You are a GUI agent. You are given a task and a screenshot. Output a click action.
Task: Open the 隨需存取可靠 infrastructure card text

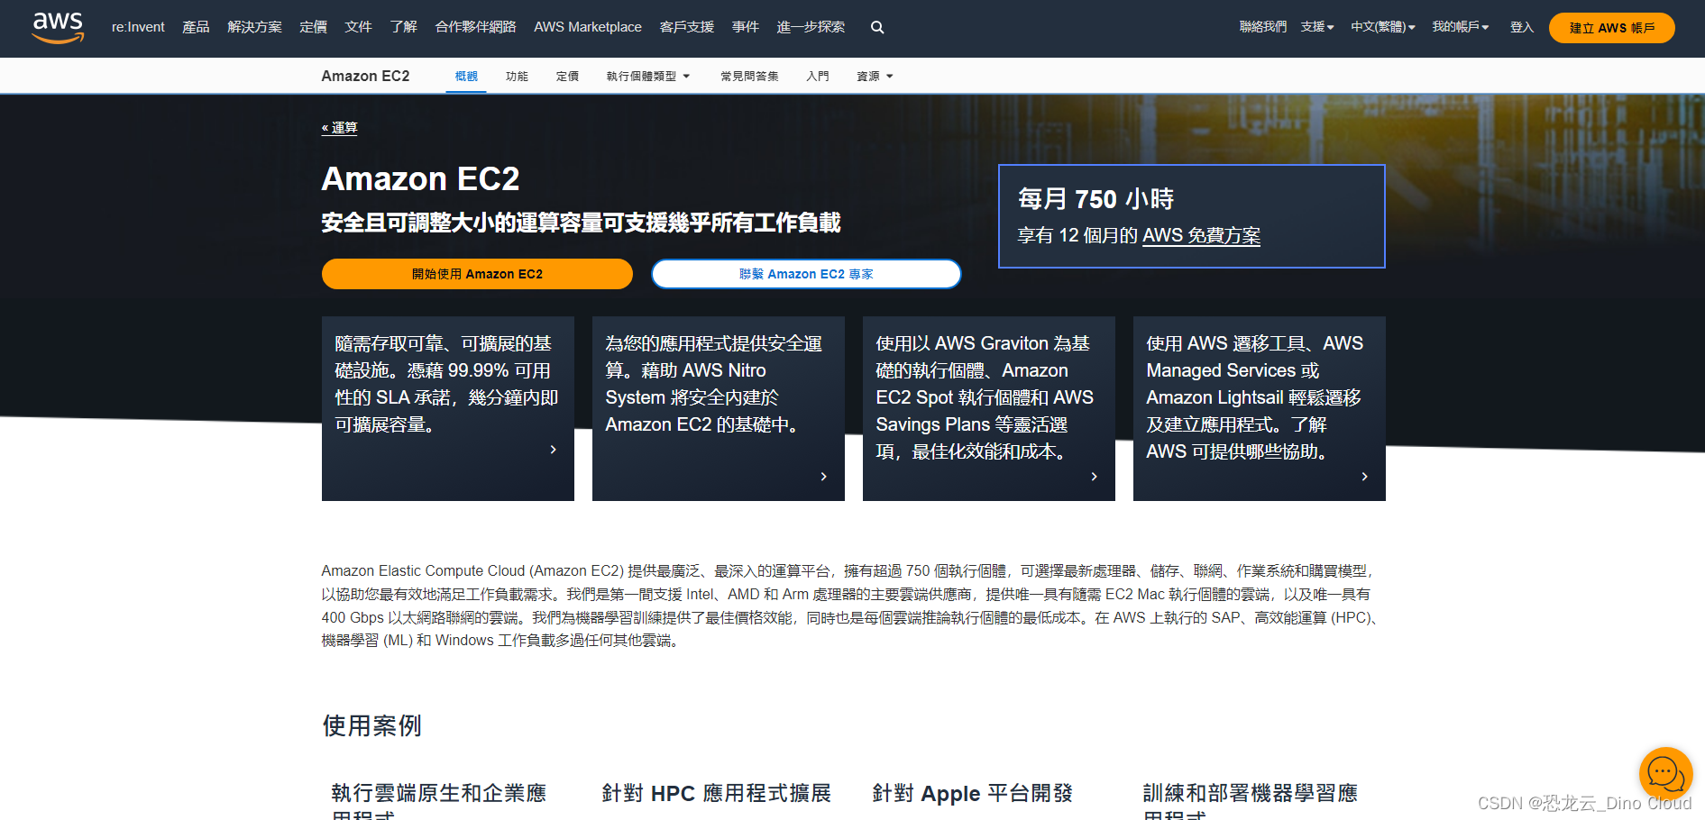point(447,384)
